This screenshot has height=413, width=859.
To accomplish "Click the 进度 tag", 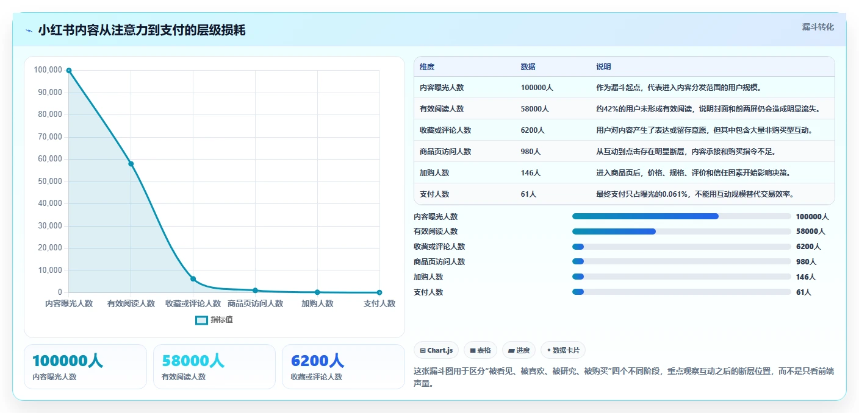I will pyautogui.click(x=519, y=350).
